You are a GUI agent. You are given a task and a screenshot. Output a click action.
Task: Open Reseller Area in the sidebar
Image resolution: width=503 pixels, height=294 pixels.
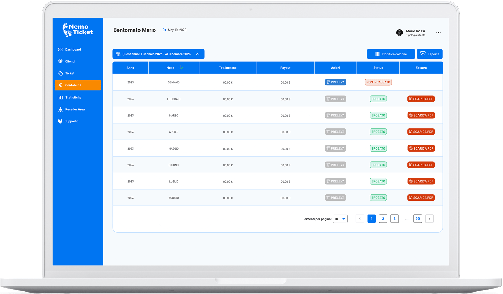pos(75,109)
